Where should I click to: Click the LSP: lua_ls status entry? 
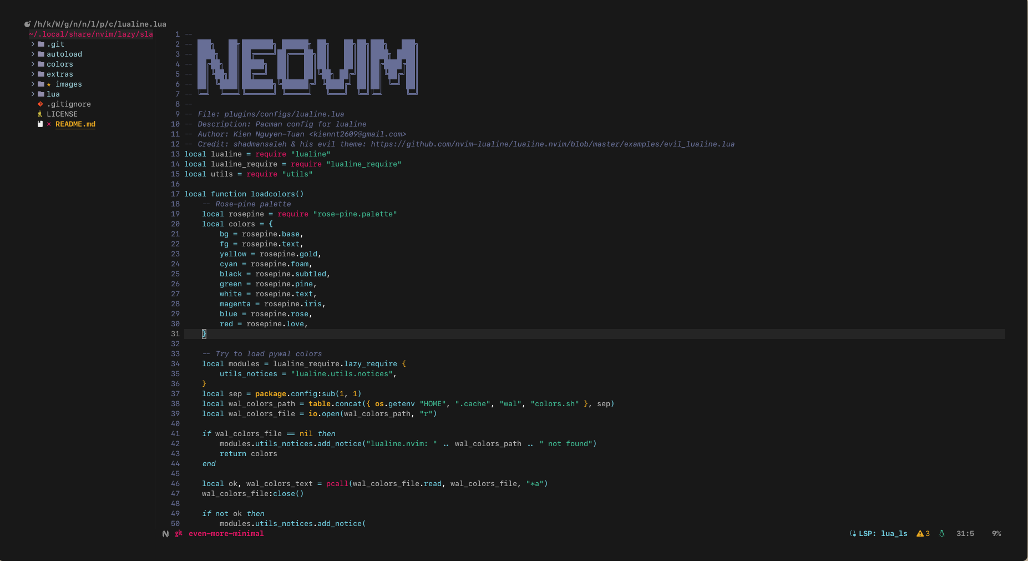pos(883,534)
